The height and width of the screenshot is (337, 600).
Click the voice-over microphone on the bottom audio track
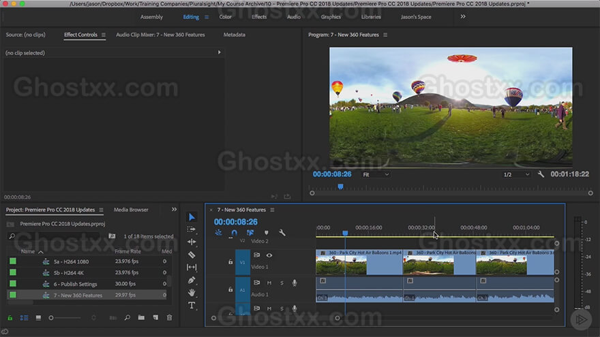[295, 308]
